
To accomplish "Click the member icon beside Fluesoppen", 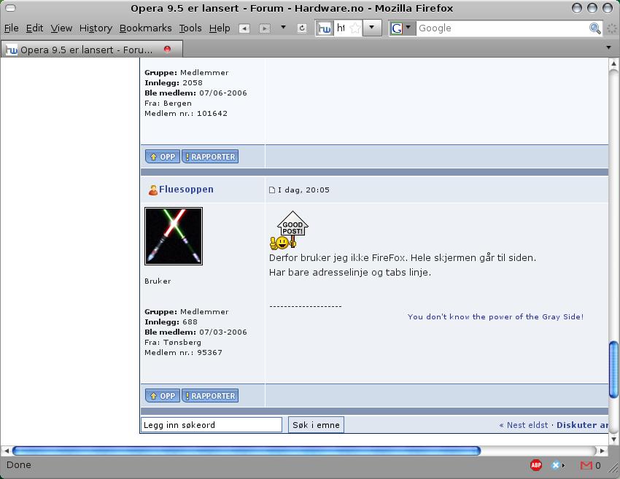I will 153,190.
